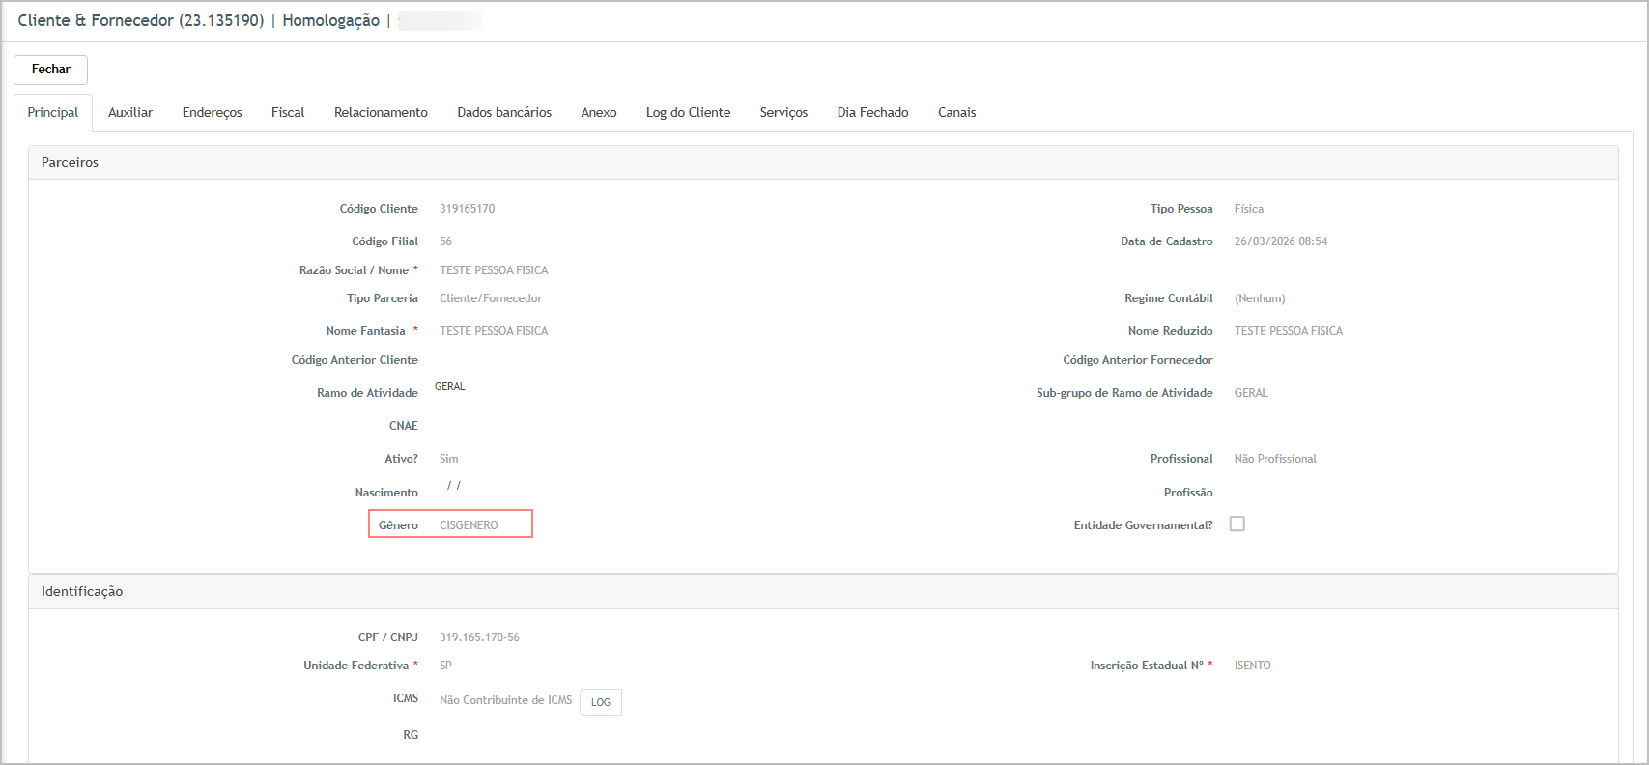Click the Fechar button
Image resolution: width=1649 pixels, height=765 pixels.
[50, 70]
